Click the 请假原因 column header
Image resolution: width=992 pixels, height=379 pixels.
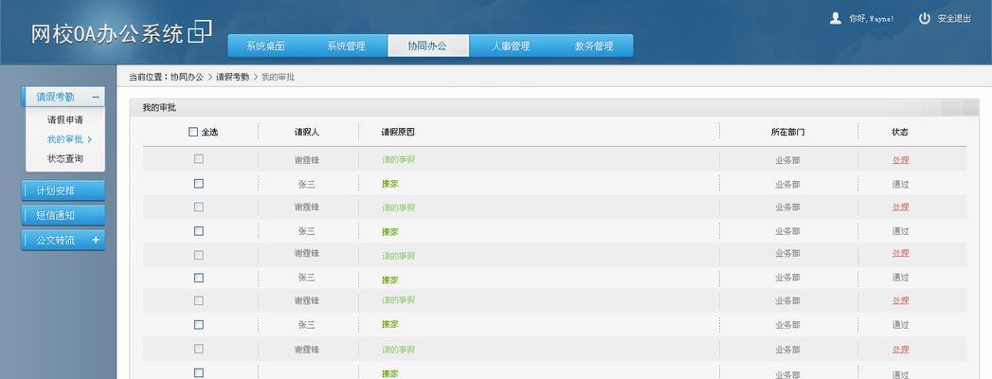point(398,133)
